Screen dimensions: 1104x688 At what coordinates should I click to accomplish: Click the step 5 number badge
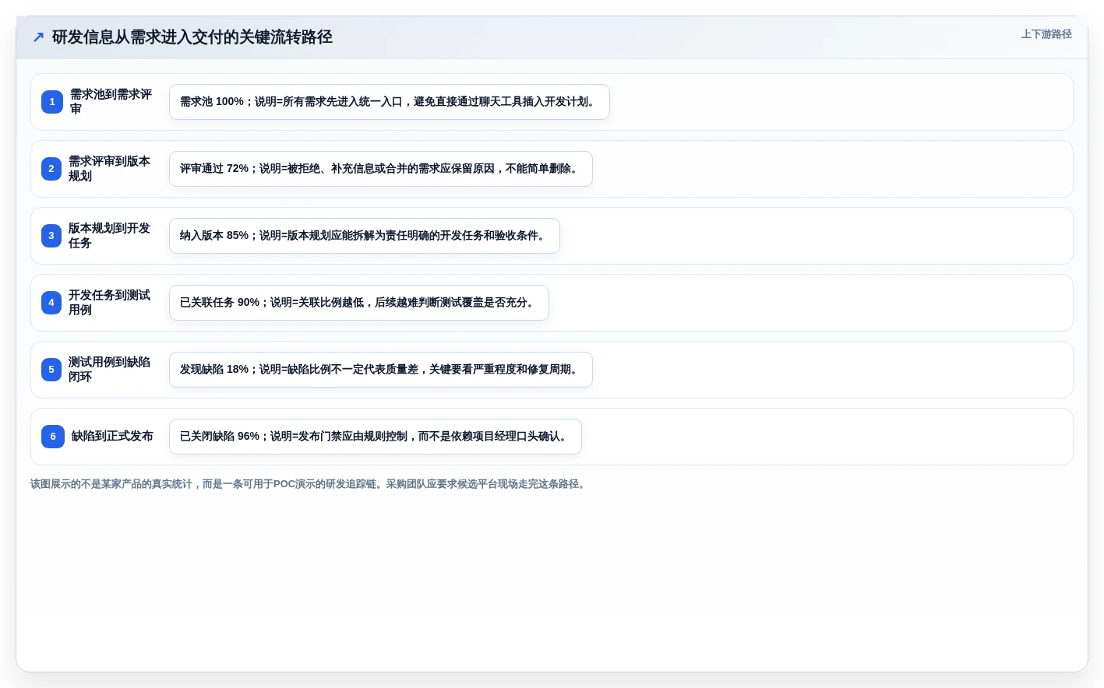[51, 370]
